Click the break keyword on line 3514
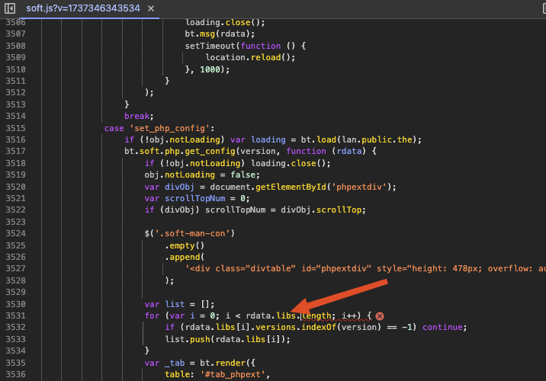546x381 pixels. pyautogui.click(x=136, y=116)
